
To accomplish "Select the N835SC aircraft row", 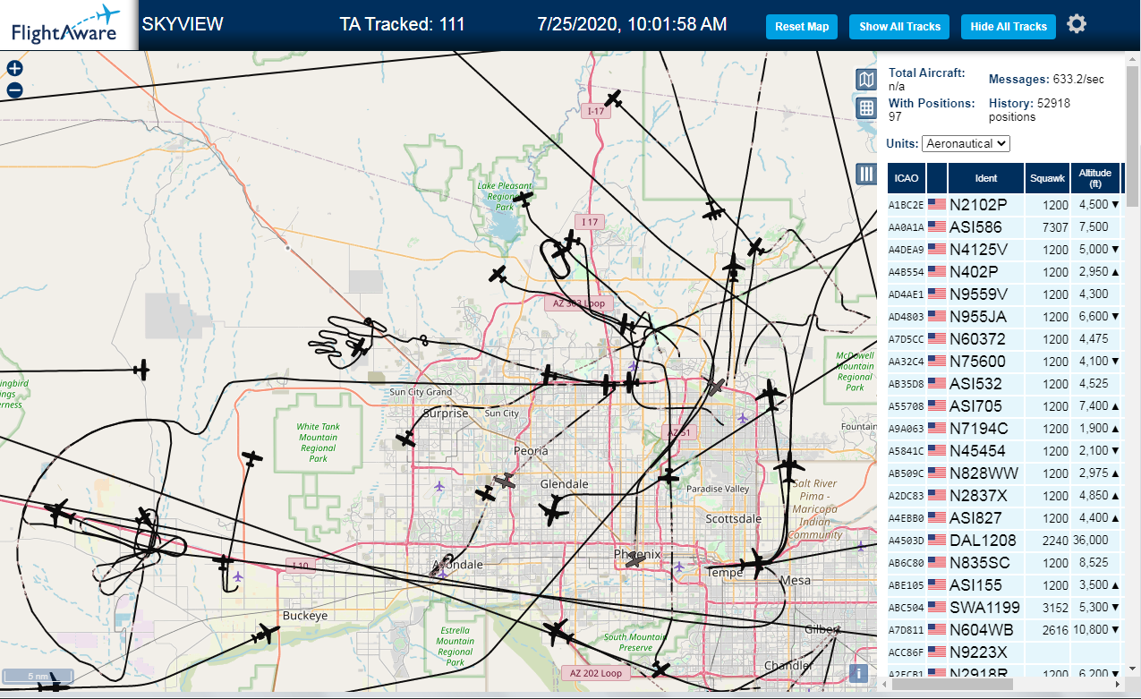I will [1005, 562].
